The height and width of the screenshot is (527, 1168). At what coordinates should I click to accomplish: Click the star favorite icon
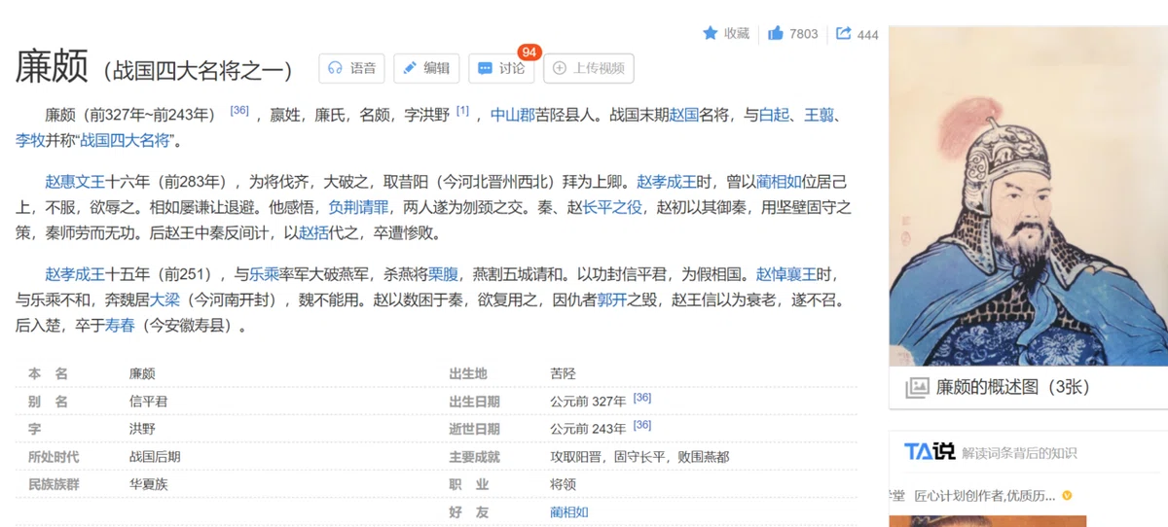[711, 33]
